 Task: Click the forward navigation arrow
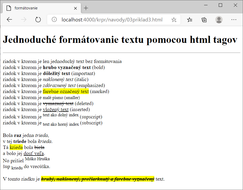click(24, 20)
